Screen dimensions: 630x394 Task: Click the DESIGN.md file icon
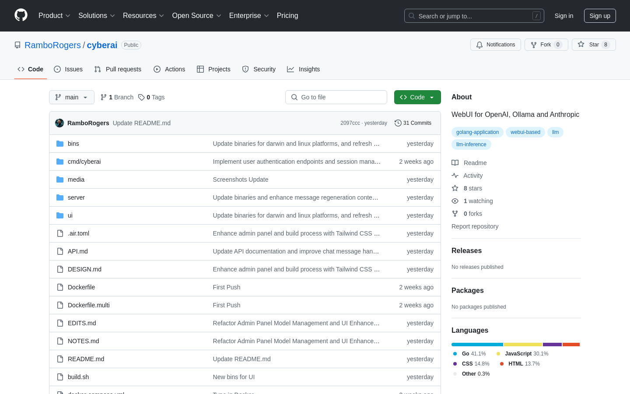60,269
